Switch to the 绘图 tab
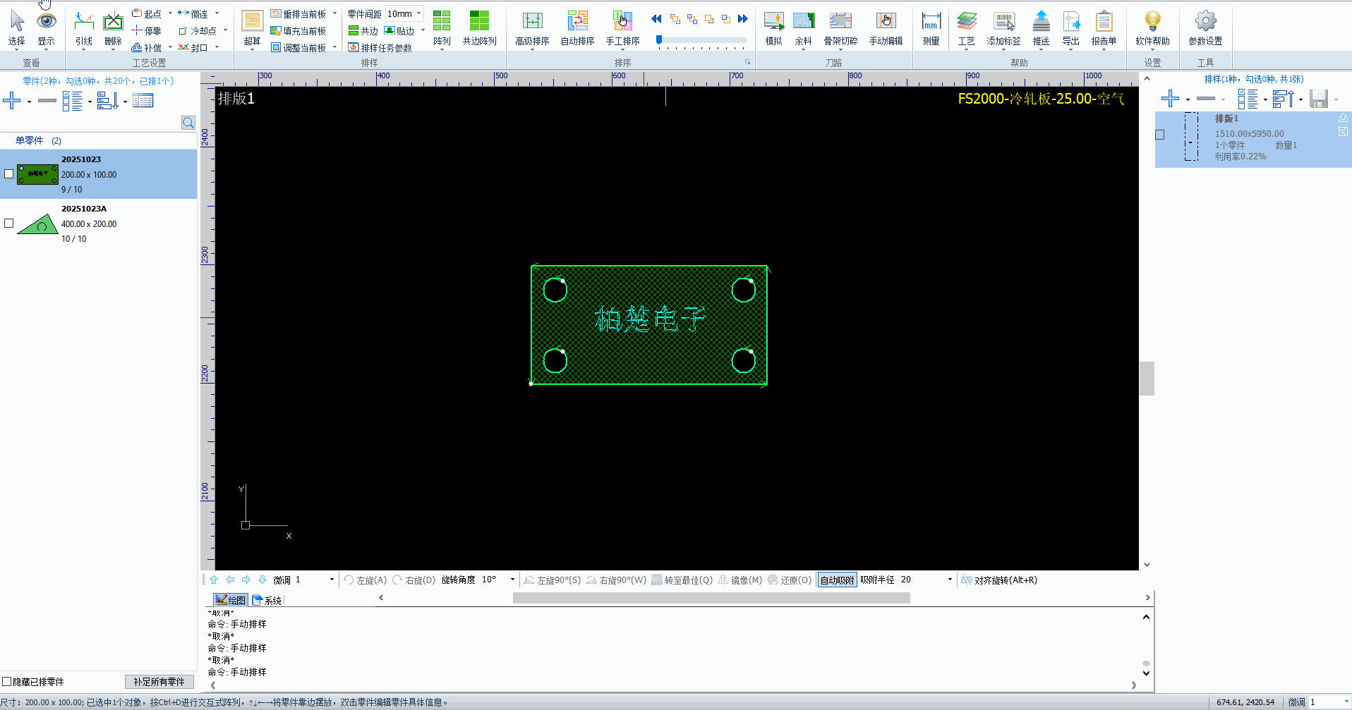 231,600
